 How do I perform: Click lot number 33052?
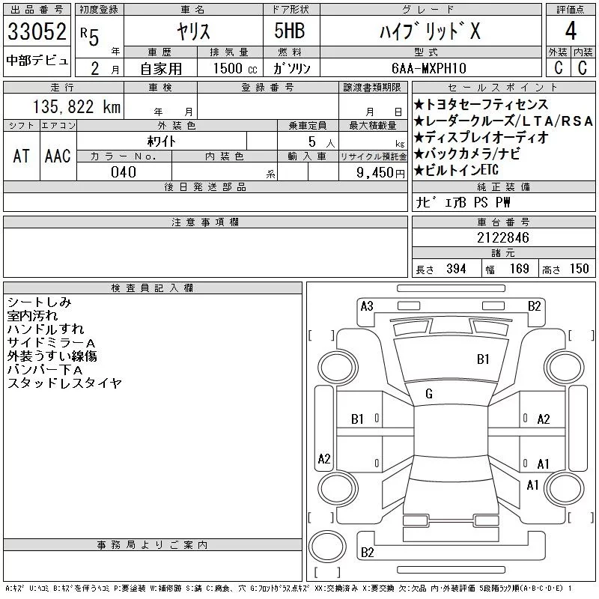(x=37, y=31)
